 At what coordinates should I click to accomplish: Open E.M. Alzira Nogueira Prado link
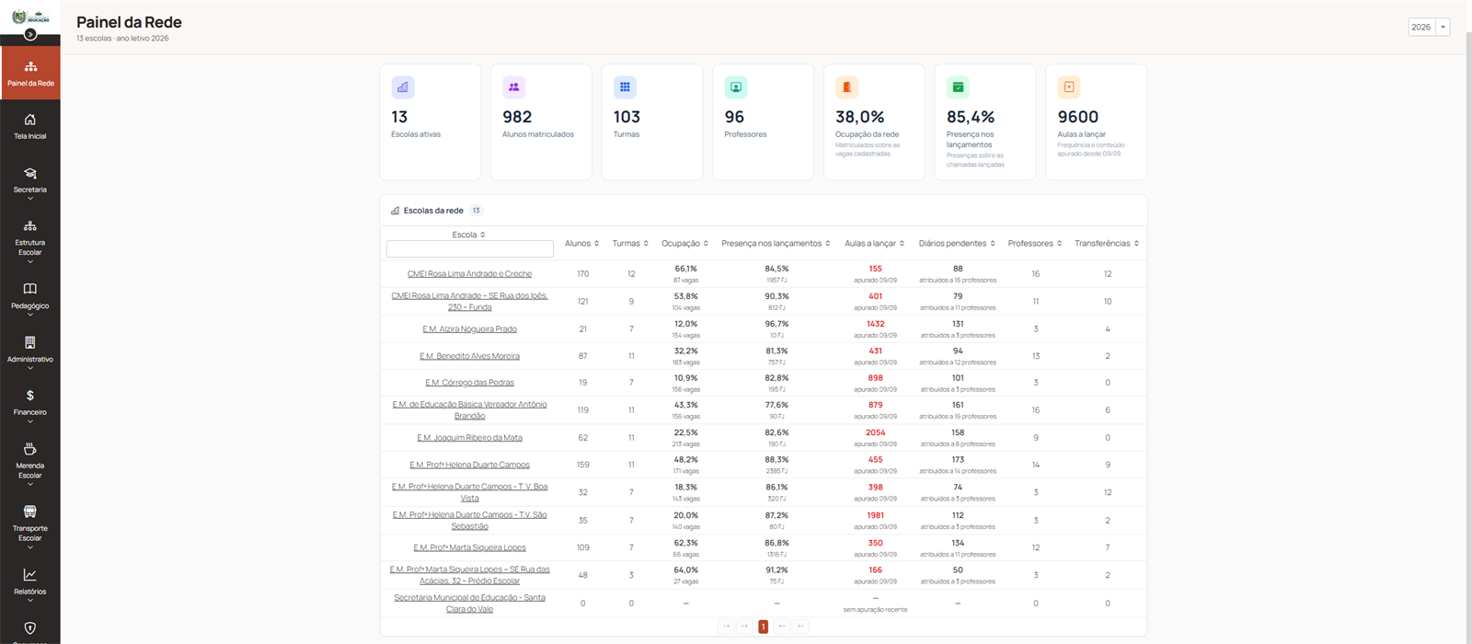pos(470,329)
